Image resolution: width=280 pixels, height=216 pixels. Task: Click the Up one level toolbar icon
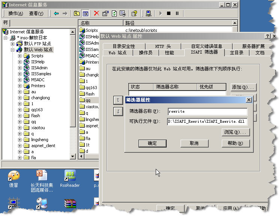click(77, 13)
